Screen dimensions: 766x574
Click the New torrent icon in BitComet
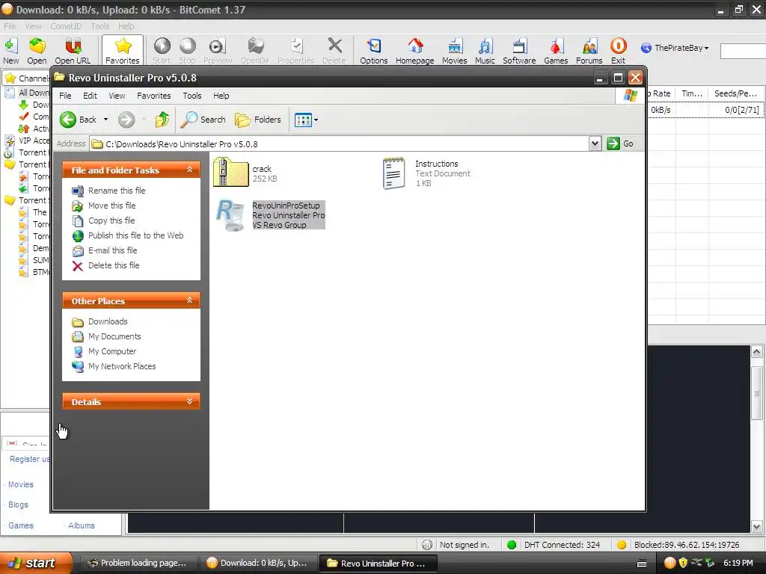point(10,51)
